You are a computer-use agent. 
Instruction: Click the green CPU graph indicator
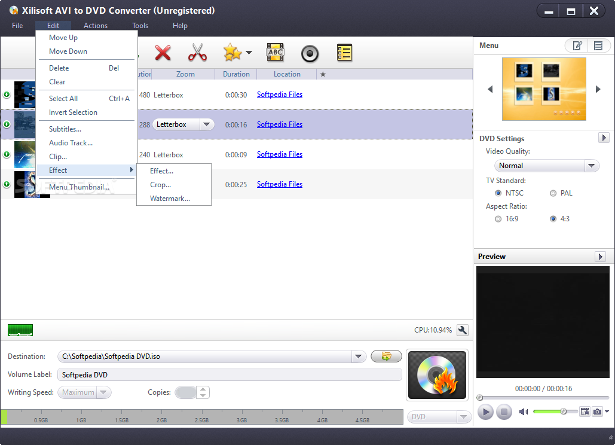(x=20, y=330)
